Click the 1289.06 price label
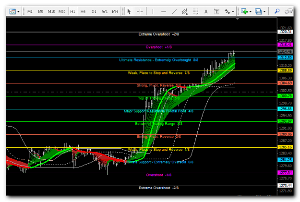 click(x=285, y=134)
